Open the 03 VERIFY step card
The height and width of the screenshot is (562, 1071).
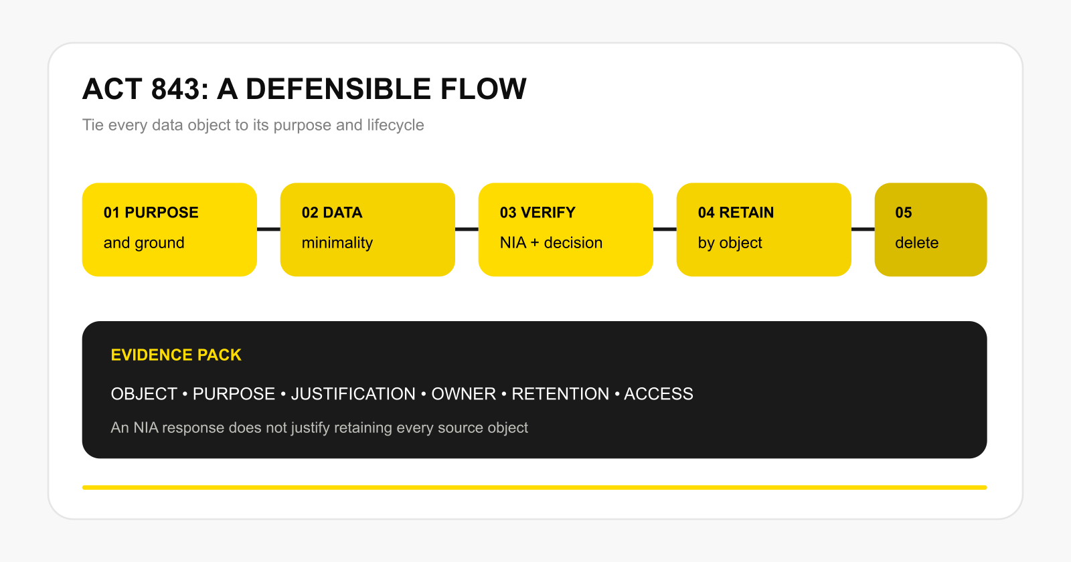[x=566, y=229]
